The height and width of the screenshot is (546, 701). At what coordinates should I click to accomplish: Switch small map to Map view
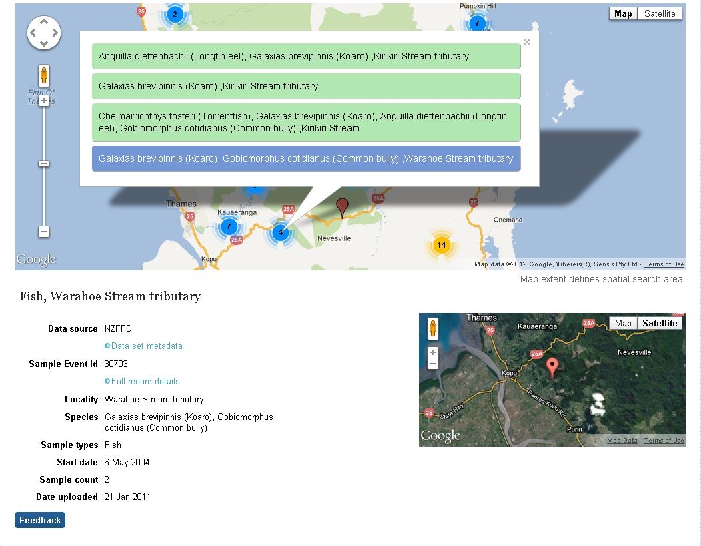623,323
